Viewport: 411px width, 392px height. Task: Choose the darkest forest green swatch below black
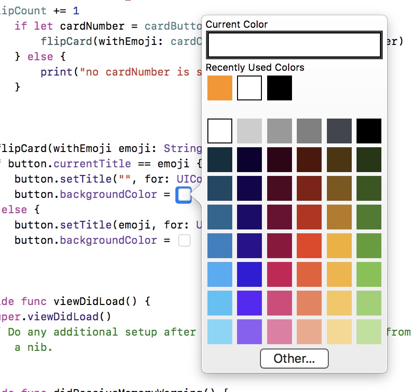tap(369, 159)
